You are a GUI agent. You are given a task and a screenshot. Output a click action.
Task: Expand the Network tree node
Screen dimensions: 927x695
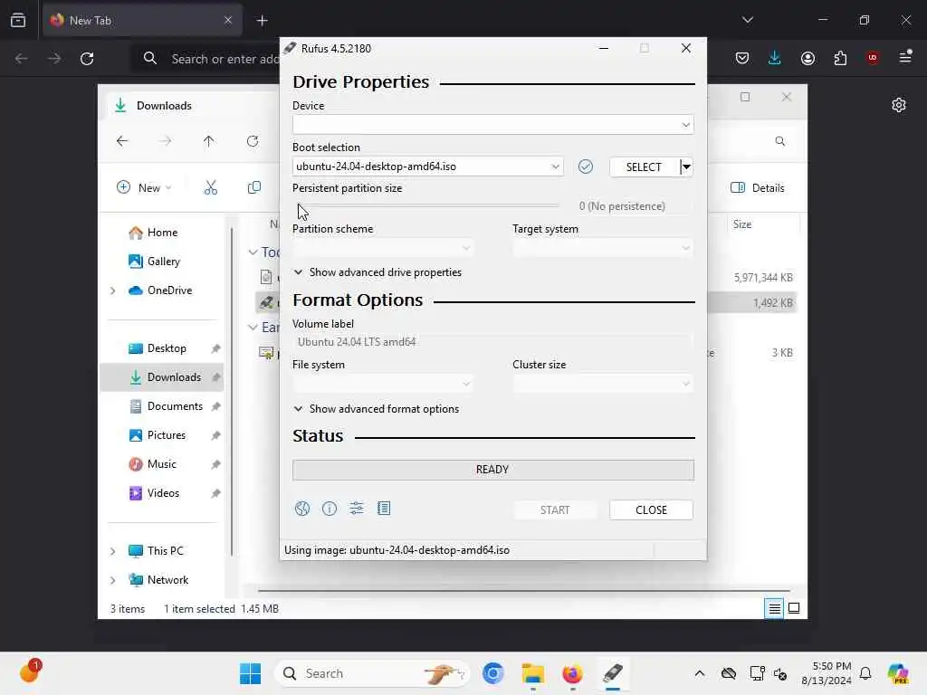113,580
